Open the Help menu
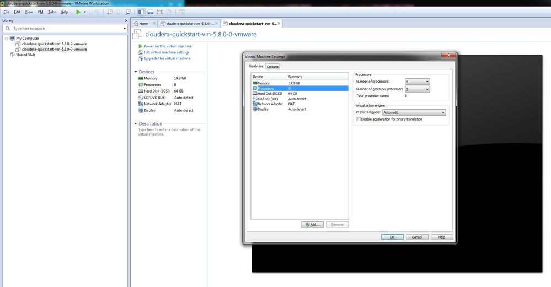Image resolution: width=551 pixels, height=287 pixels. pyautogui.click(x=64, y=12)
